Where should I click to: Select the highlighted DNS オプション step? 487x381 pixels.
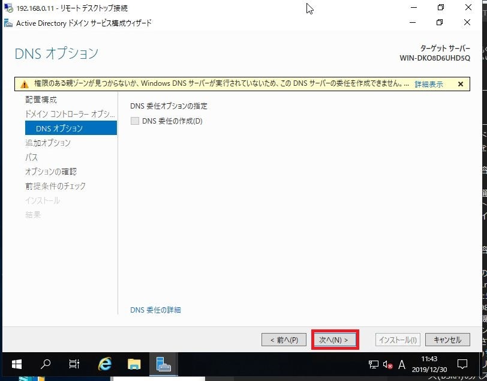[71, 128]
